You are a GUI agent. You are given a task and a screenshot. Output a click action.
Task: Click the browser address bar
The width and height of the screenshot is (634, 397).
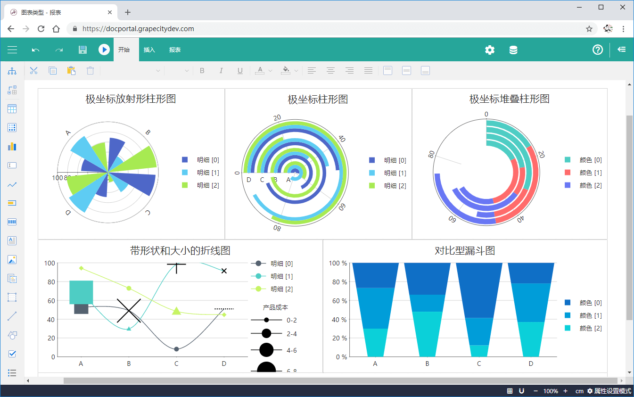[332, 29]
